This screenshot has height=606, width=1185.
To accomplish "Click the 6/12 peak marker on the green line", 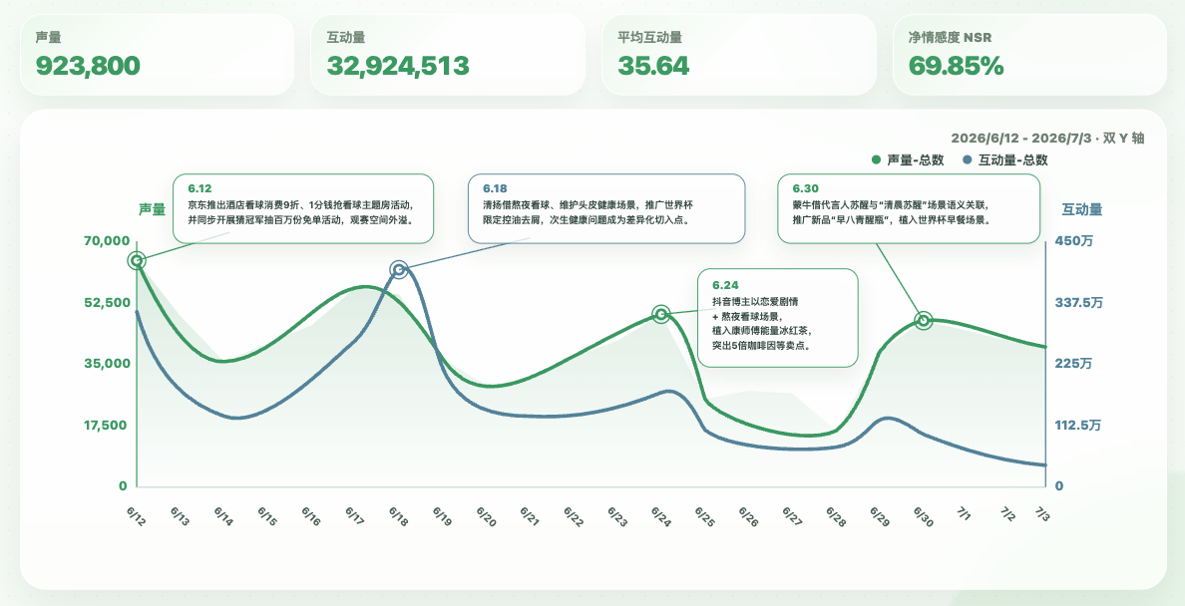I will pyautogui.click(x=137, y=261).
